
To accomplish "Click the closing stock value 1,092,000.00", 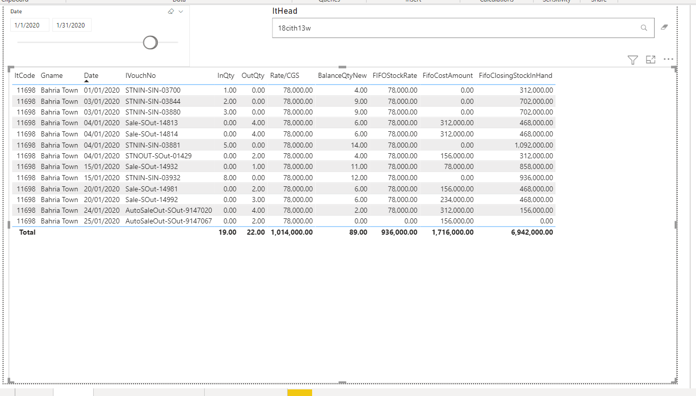I will [534, 145].
